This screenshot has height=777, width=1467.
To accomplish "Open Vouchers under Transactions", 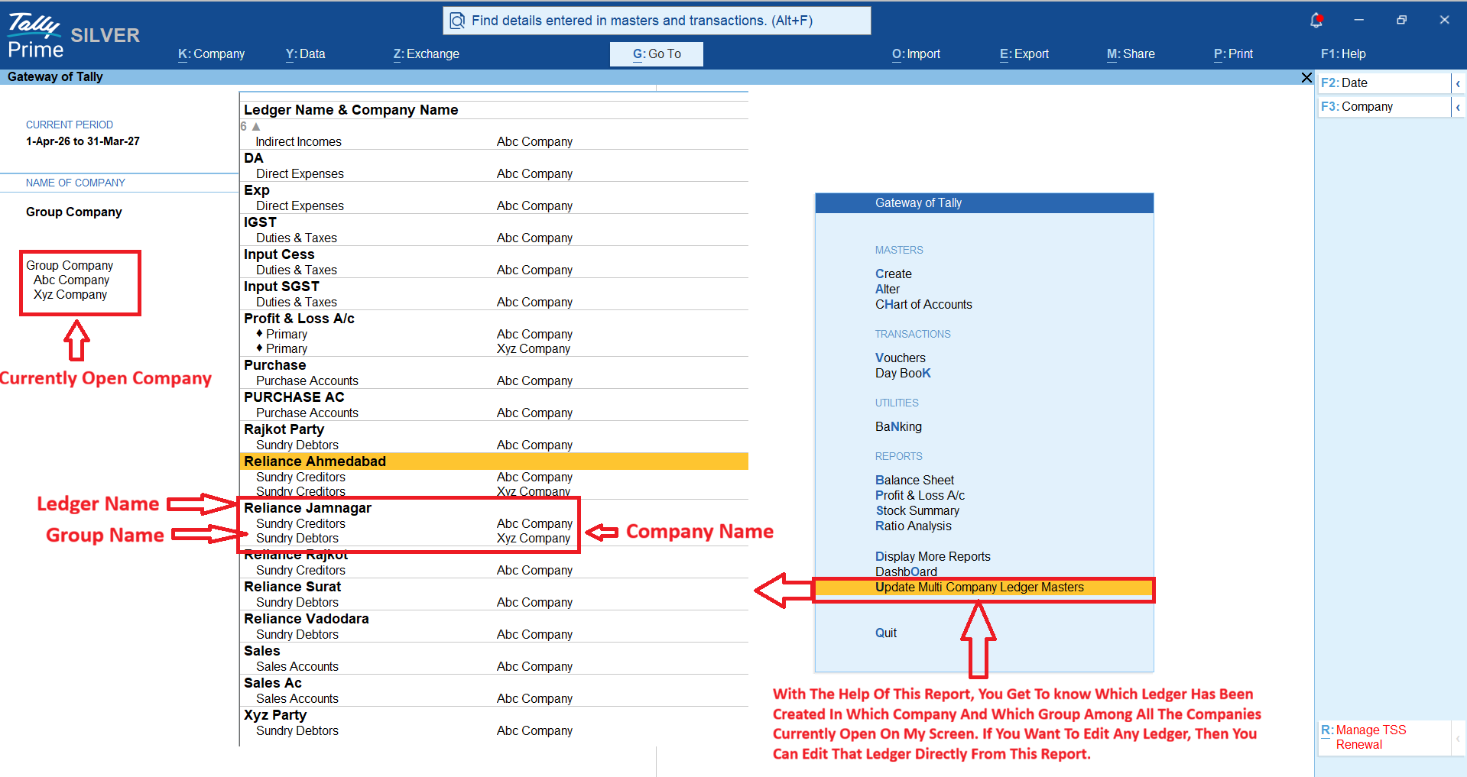I will 901,358.
